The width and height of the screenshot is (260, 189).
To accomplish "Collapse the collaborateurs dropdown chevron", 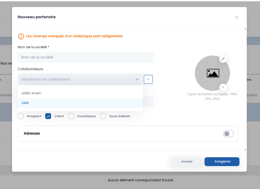I will coord(137,79).
